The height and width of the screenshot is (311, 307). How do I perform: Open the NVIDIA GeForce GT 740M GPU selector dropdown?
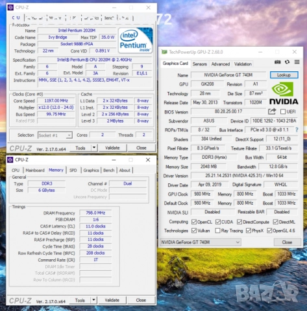coord(201,242)
